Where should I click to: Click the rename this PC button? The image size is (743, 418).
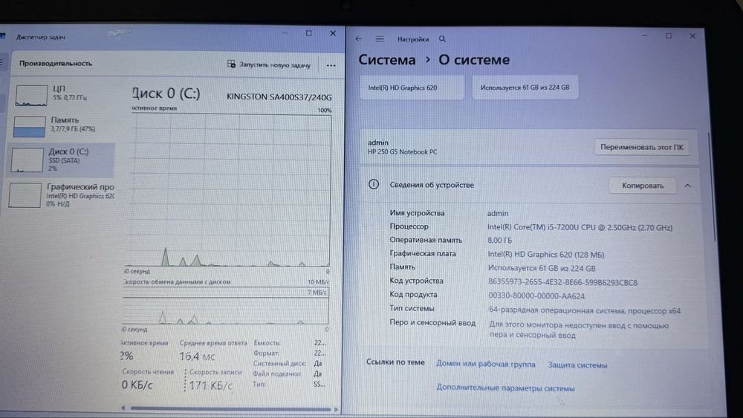pyautogui.click(x=642, y=147)
